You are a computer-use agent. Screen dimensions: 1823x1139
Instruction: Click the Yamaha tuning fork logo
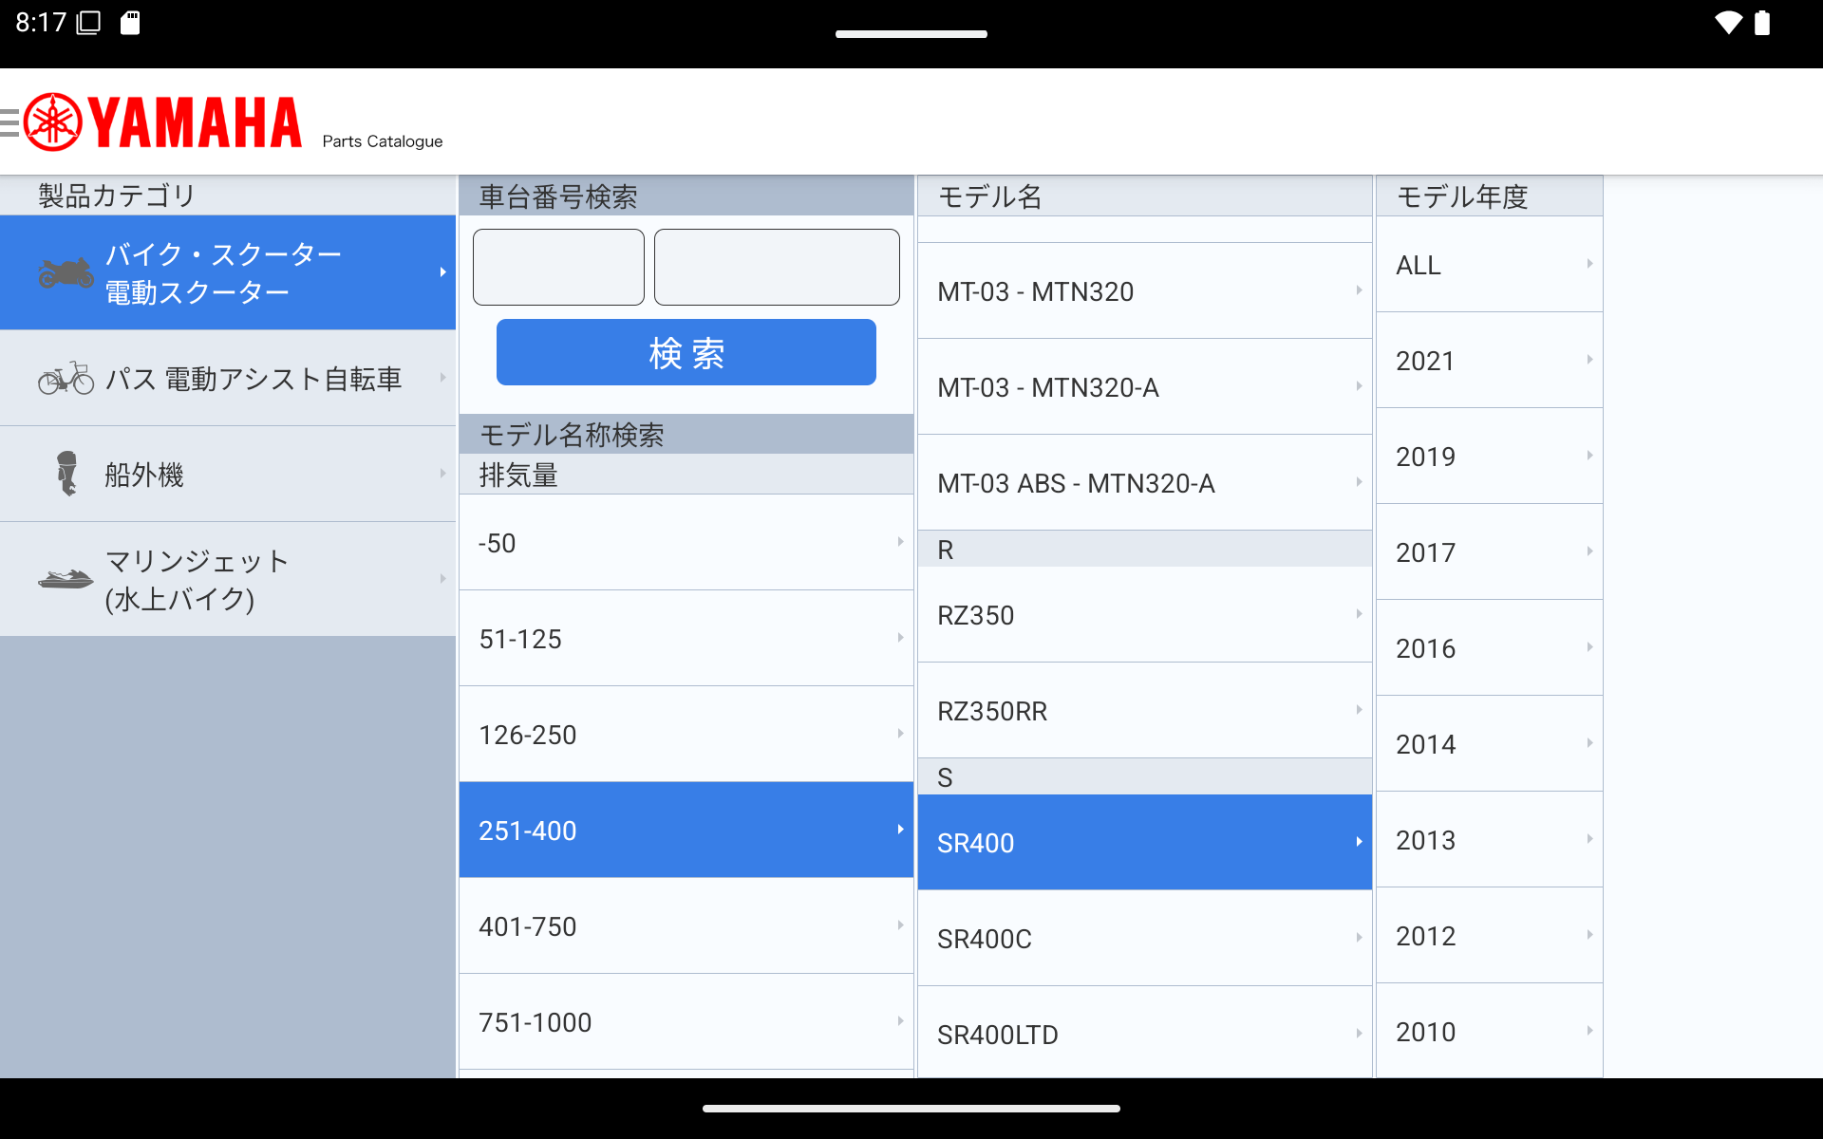point(53,122)
